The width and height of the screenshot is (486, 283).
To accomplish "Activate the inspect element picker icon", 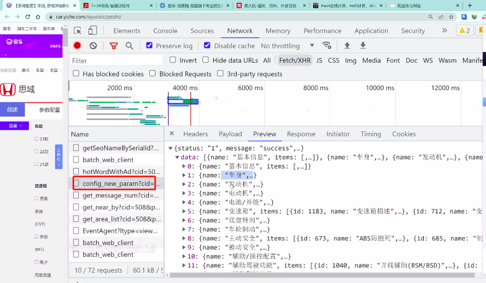I will 77,31.
